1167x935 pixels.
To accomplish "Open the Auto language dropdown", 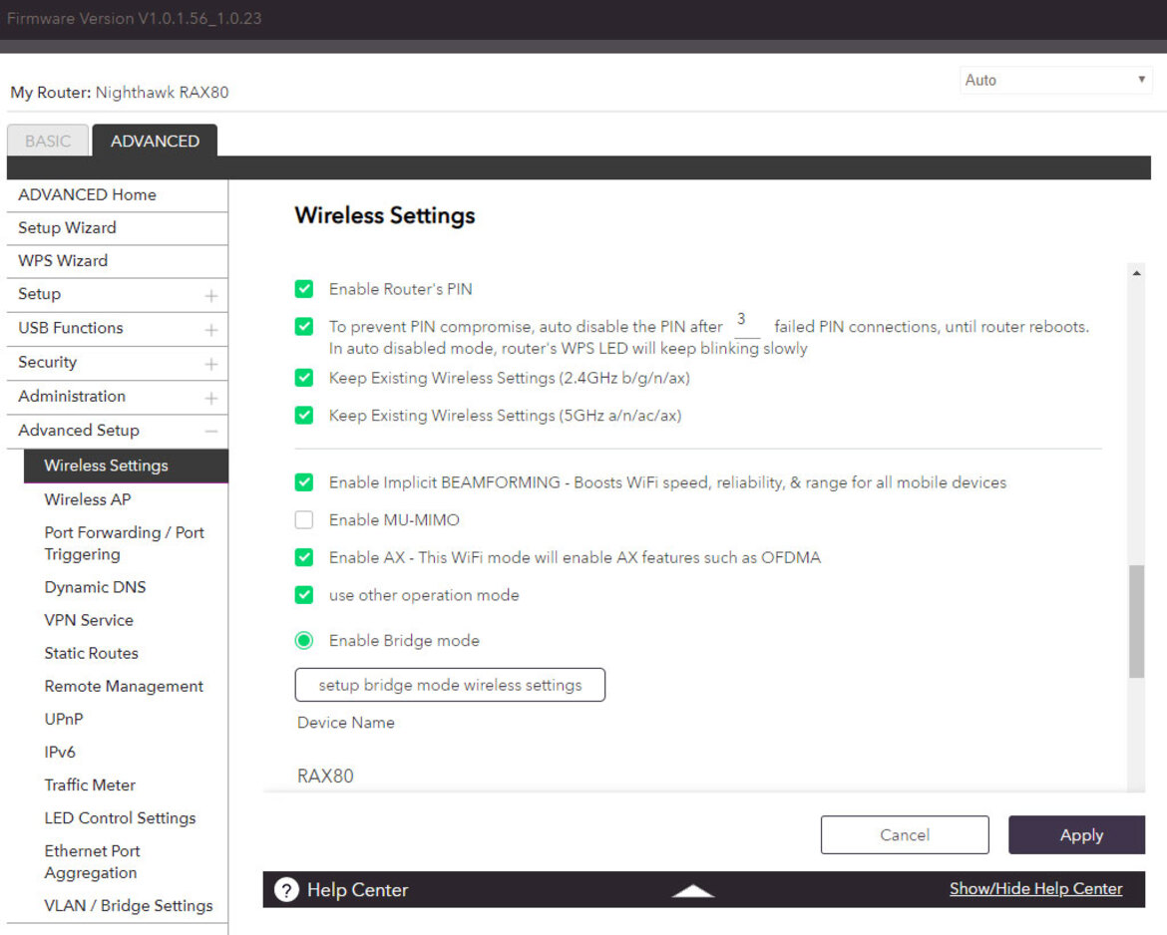I will pyautogui.click(x=1055, y=81).
